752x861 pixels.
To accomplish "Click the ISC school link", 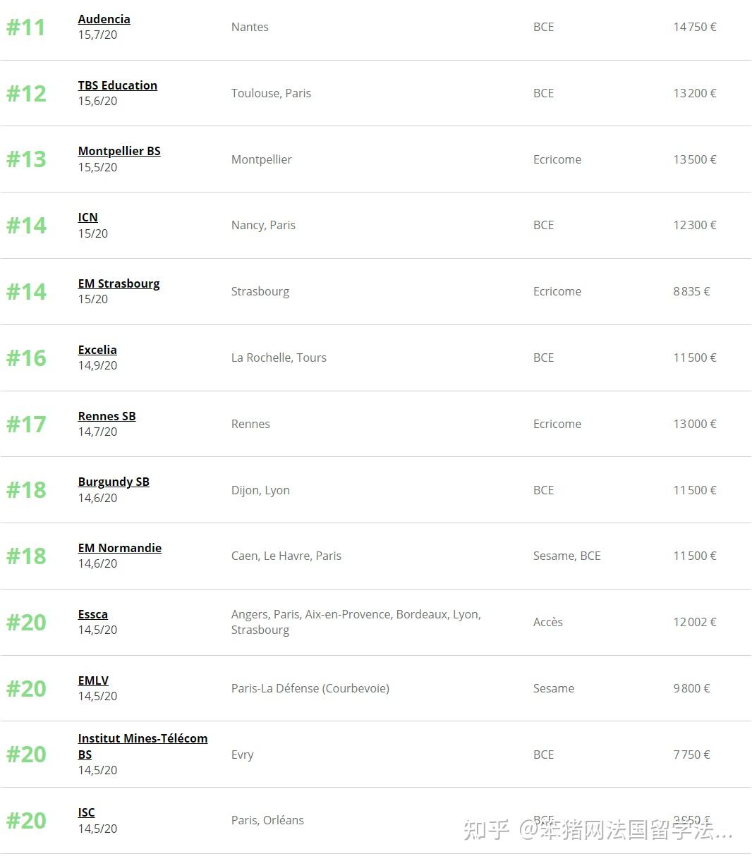I will (86, 812).
